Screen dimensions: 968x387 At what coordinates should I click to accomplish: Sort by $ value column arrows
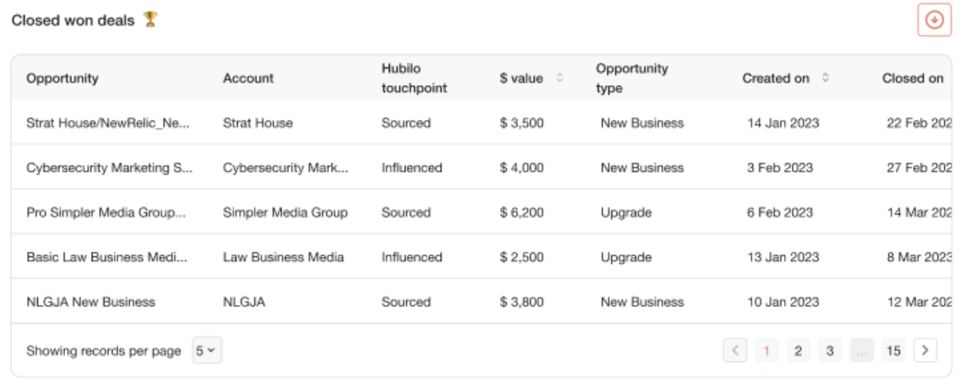point(559,78)
